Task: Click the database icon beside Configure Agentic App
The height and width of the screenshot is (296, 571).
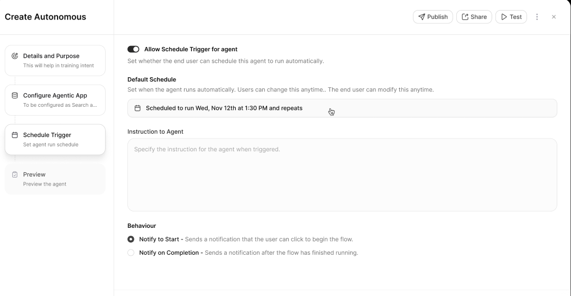Action: [15, 96]
